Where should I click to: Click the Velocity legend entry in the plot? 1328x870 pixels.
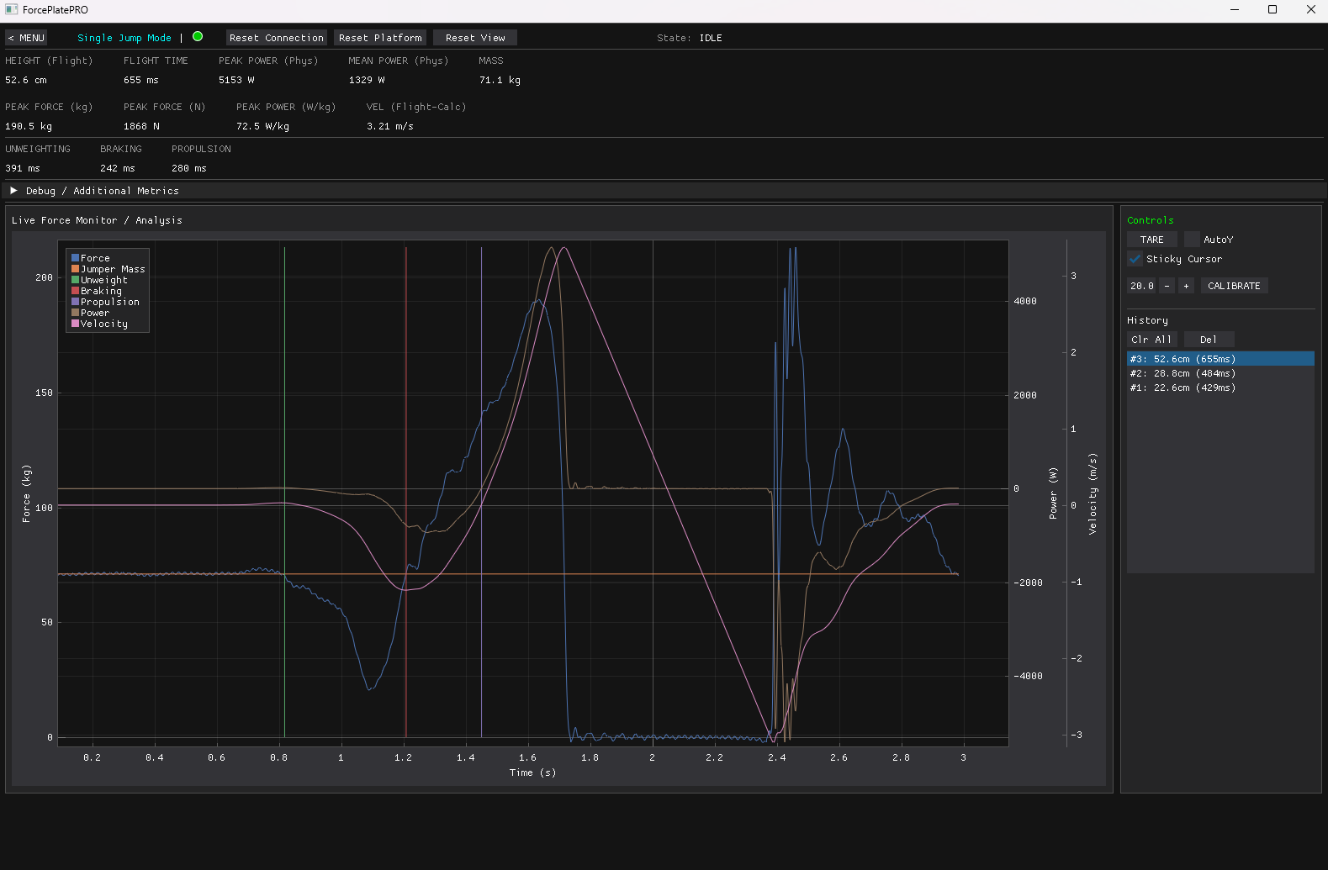[103, 324]
